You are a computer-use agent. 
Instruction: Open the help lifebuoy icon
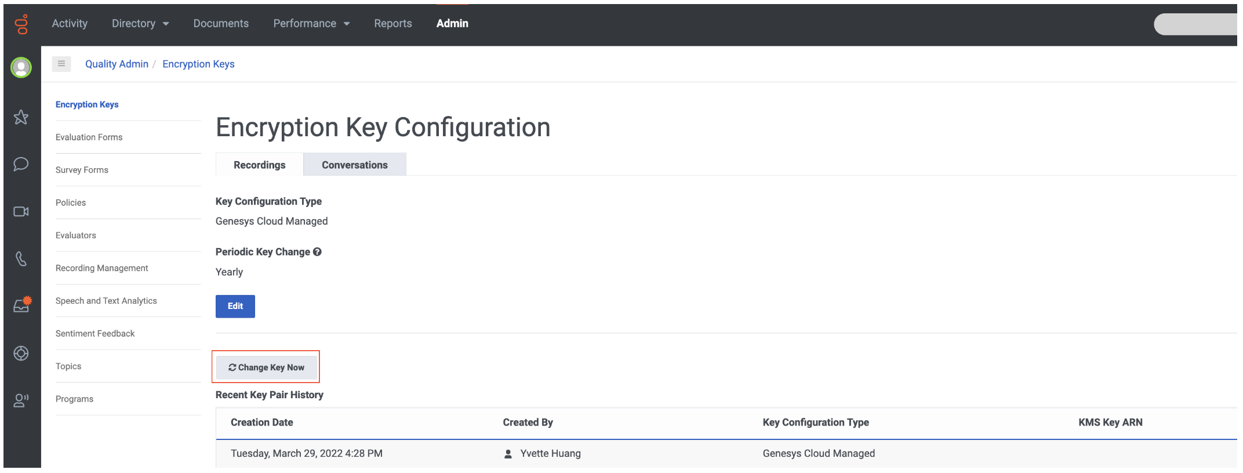pyautogui.click(x=21, y=353)
